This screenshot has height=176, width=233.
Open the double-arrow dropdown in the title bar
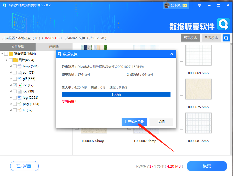(199, 5)
